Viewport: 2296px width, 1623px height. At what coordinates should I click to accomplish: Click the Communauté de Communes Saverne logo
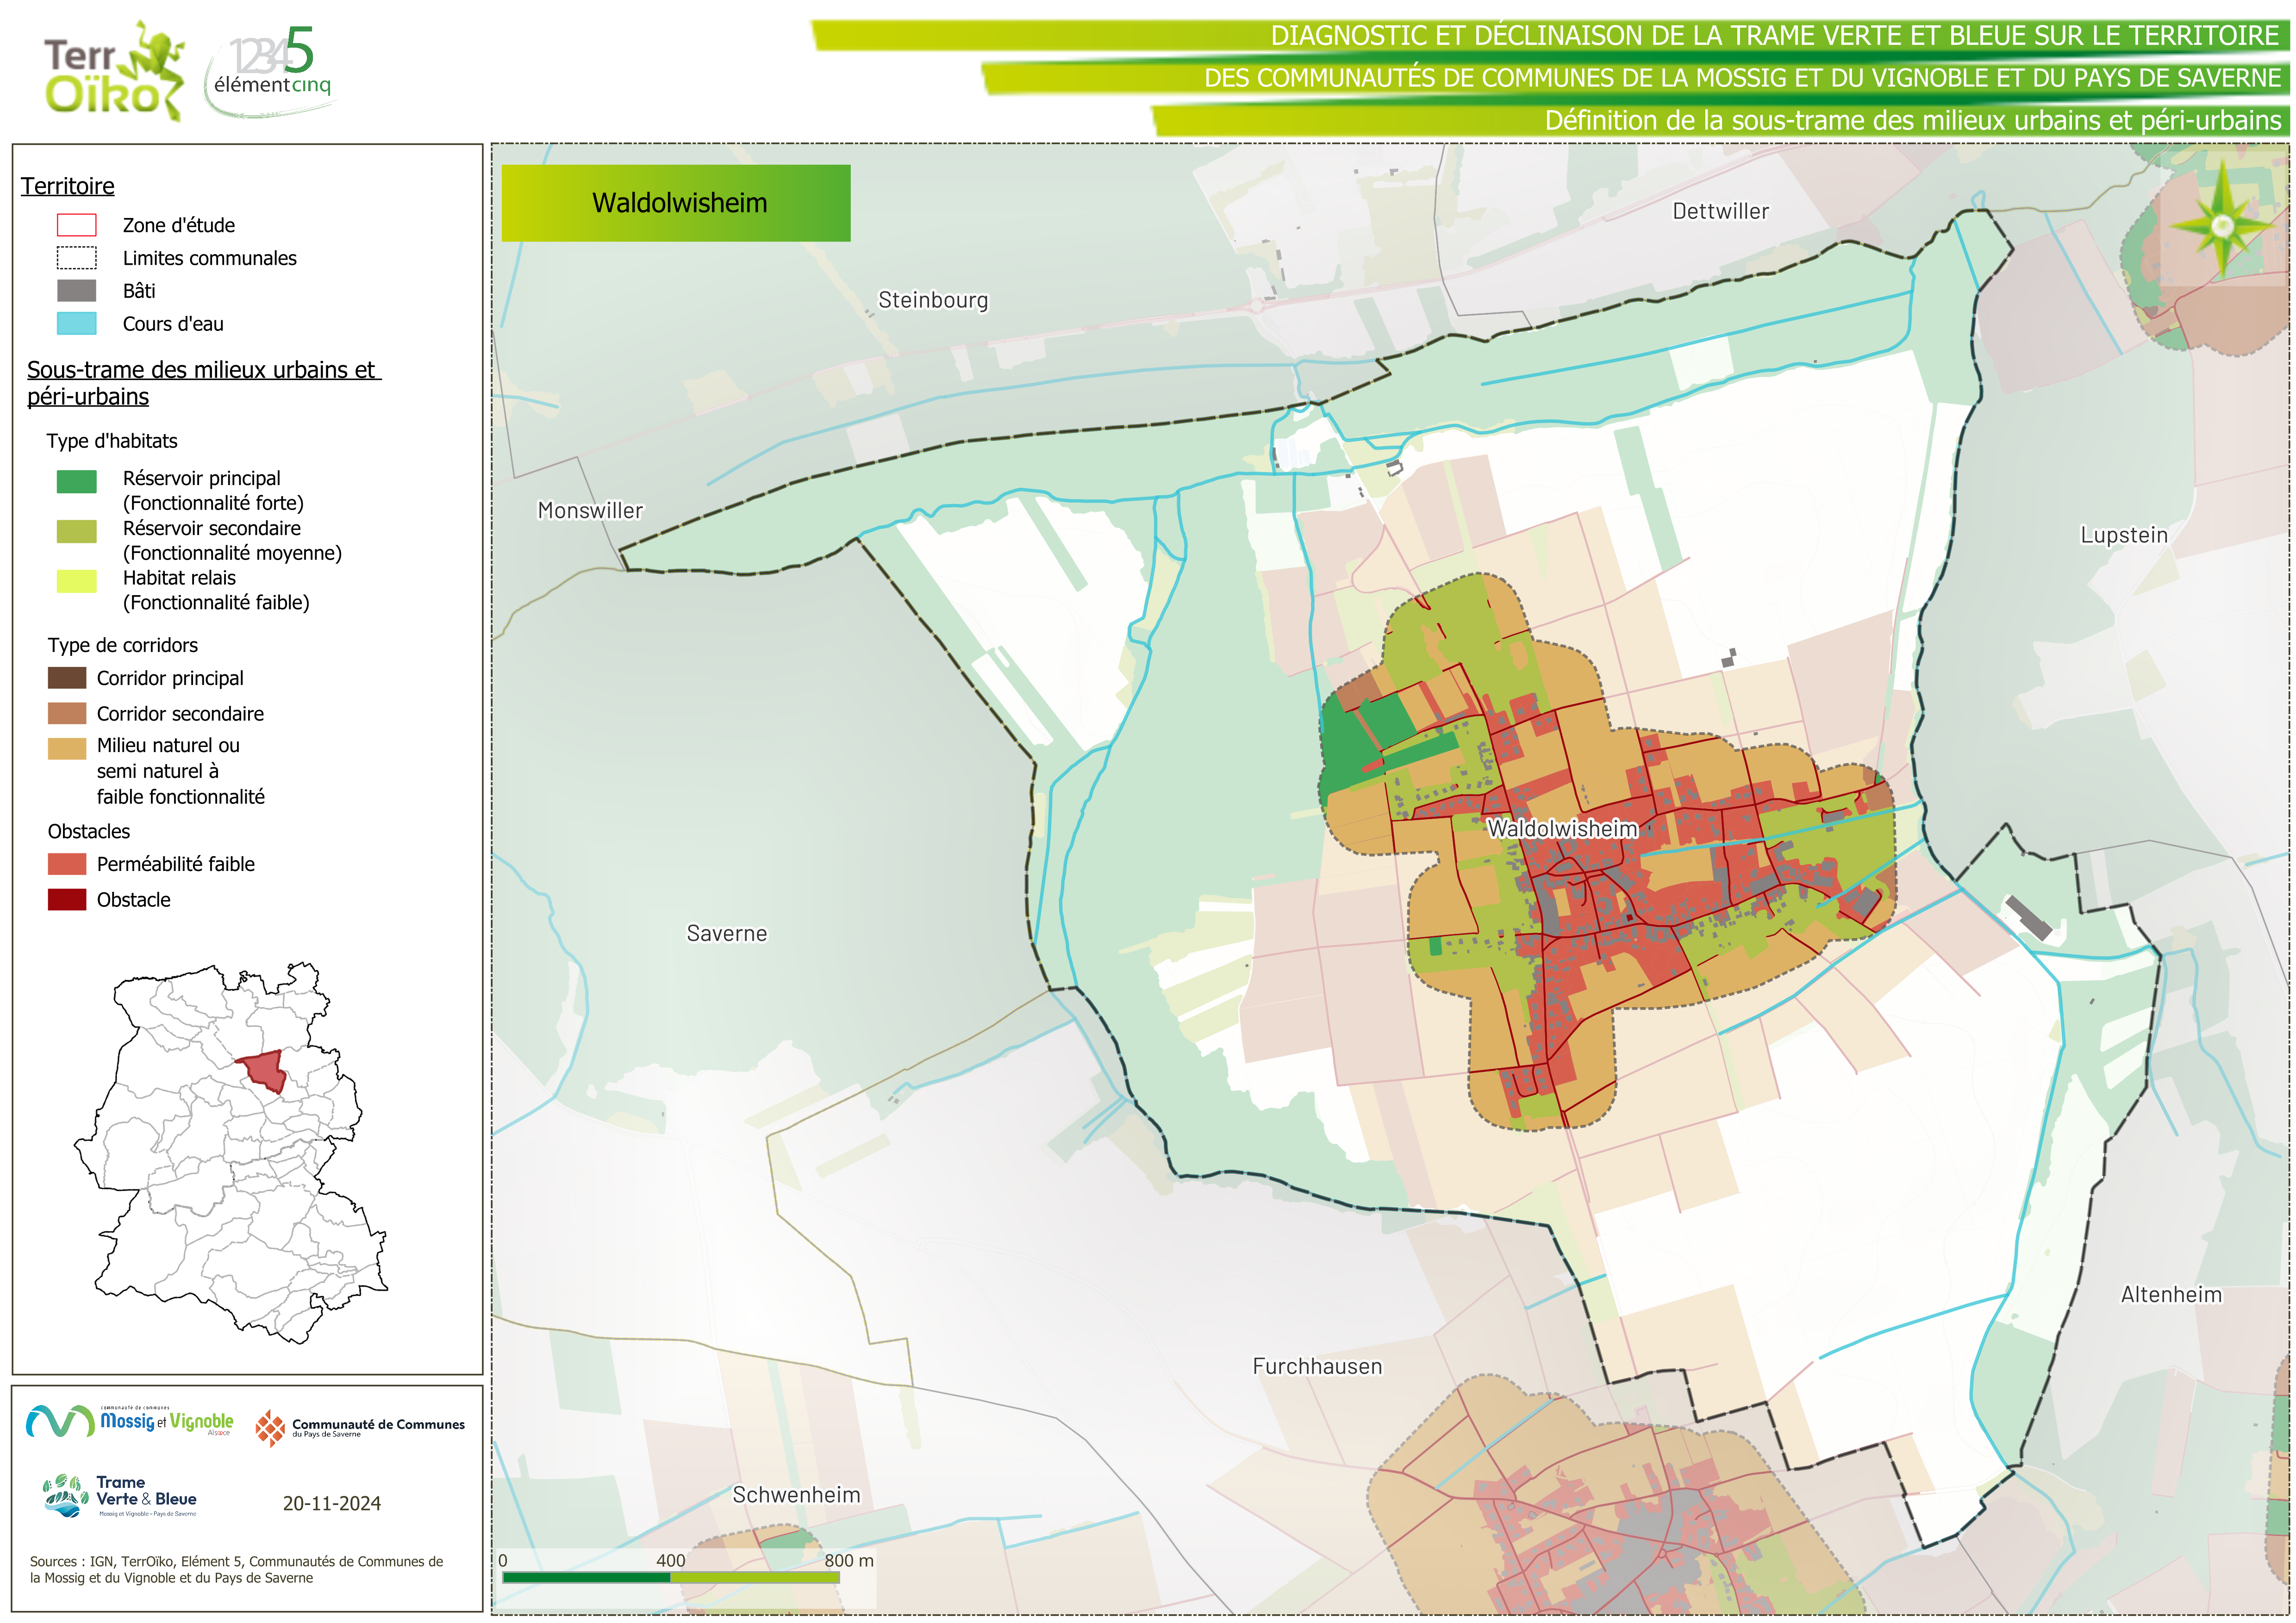point(360,1427)
